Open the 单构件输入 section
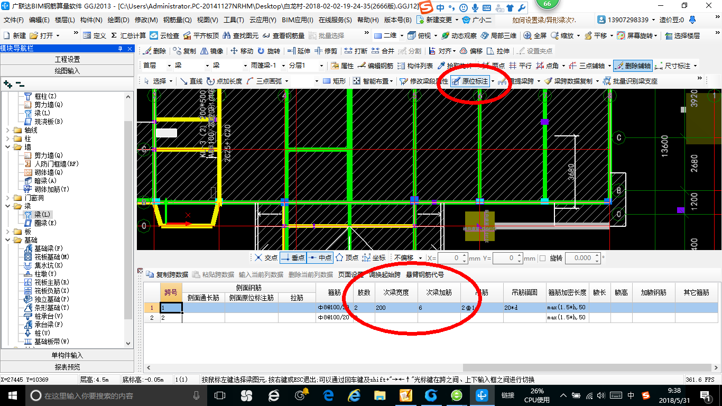Viewport: 722px width, 406px height. [67, 355]
